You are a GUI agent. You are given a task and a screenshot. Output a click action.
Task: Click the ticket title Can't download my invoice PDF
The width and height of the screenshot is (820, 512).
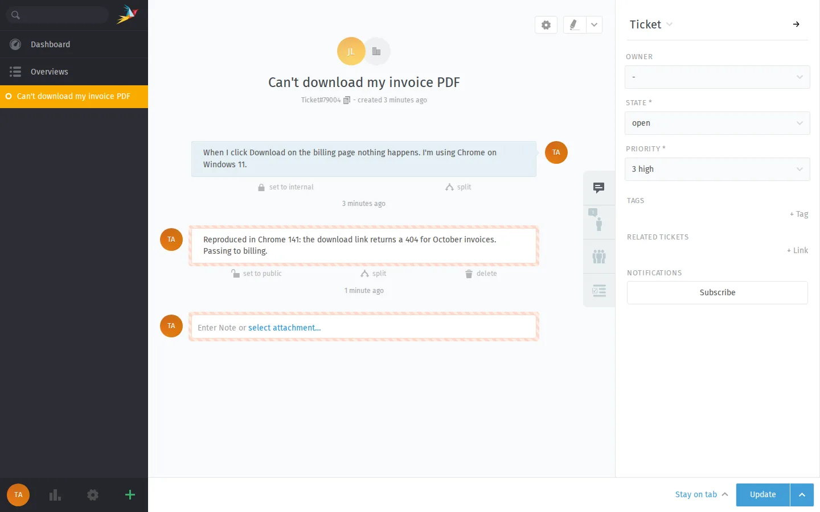pyautogui.click(x=364, y=82)
